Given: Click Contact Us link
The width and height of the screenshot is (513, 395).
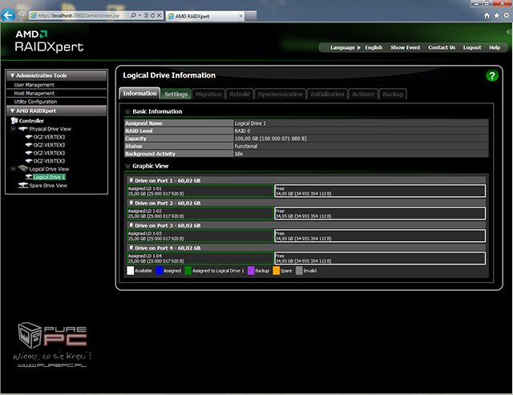Looking at the screenshot, I should (x=442, y=48).
